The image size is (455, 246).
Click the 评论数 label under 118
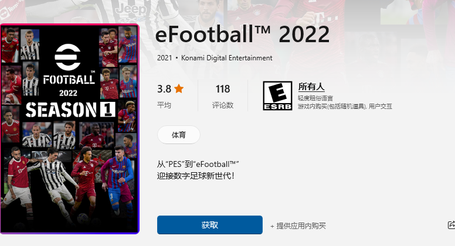coord(223,105)
